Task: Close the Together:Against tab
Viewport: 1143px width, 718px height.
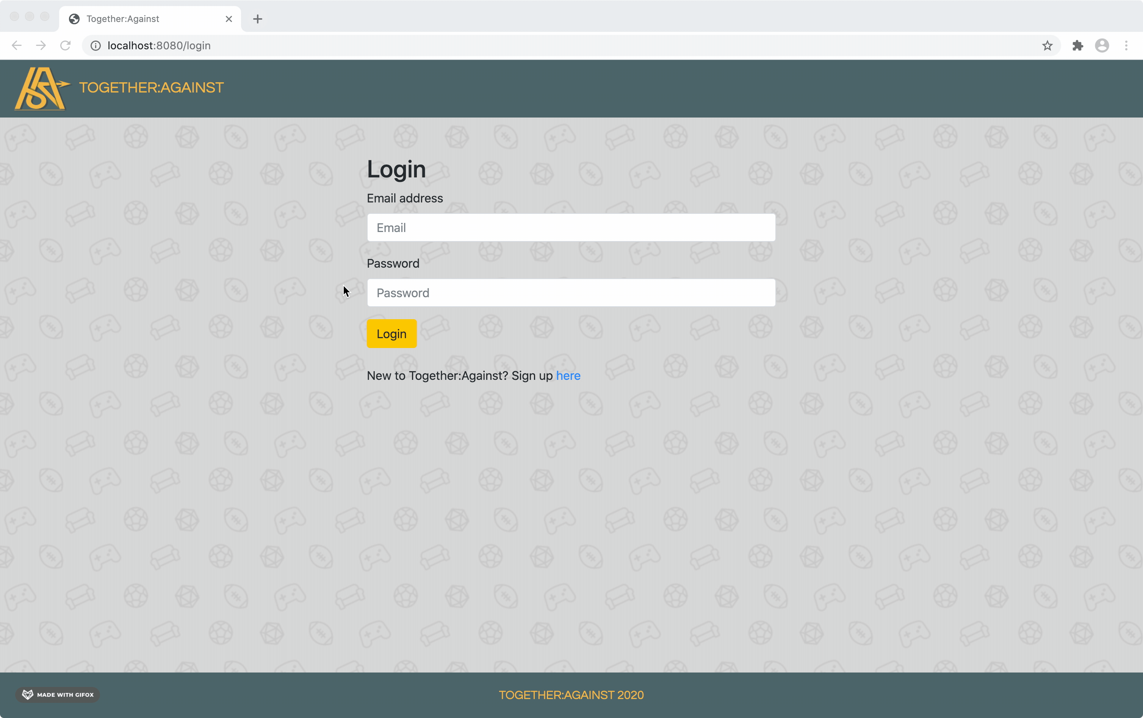Action: 229,19
